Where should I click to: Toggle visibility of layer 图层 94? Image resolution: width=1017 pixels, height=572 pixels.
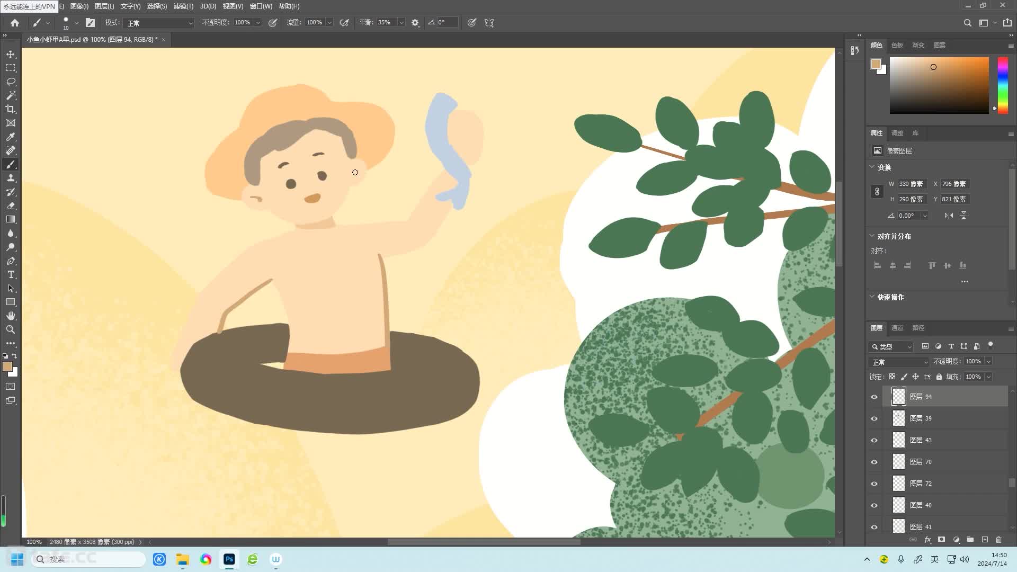(875, 397)
